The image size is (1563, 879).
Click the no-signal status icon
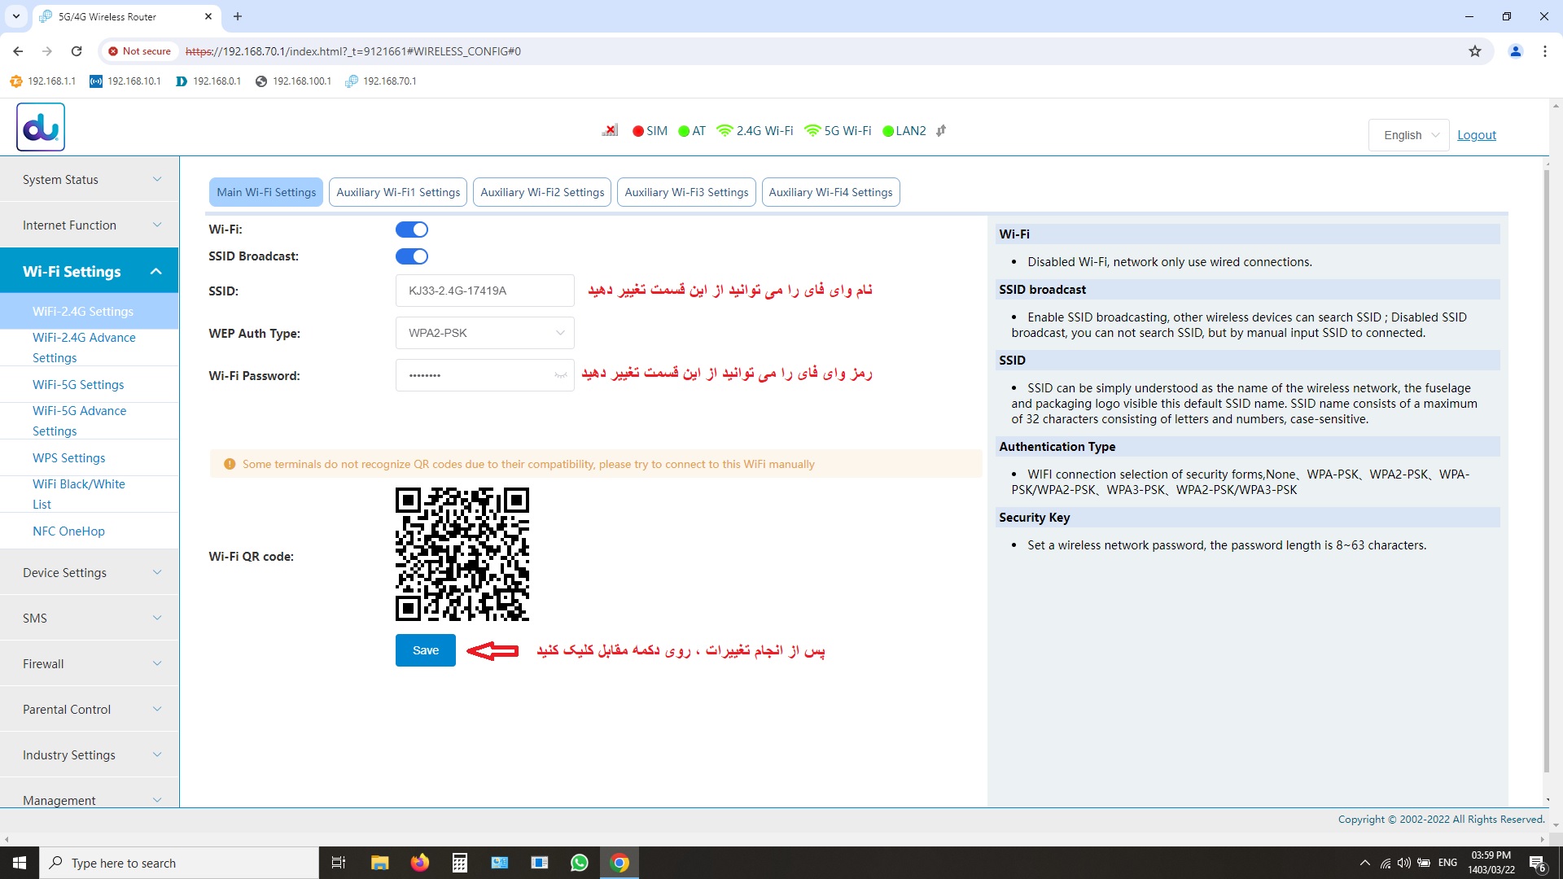pos(610,131)
